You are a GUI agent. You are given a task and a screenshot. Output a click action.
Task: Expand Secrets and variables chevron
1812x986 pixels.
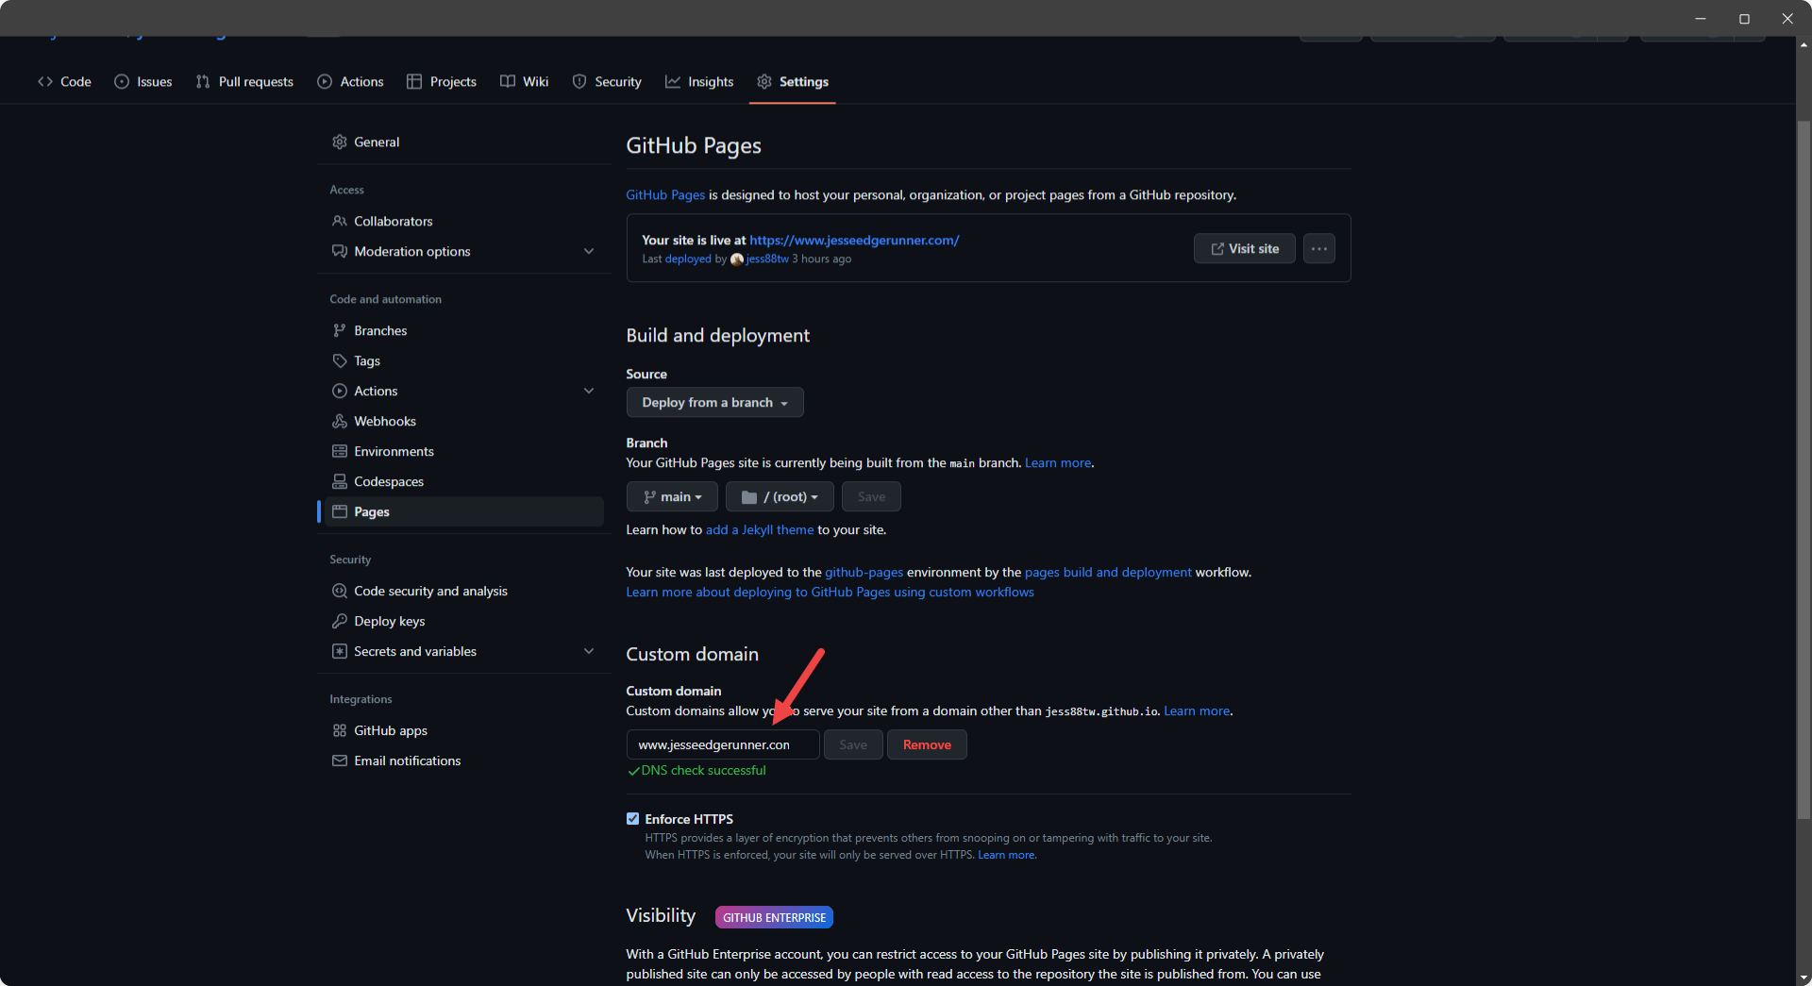[589, 651]
